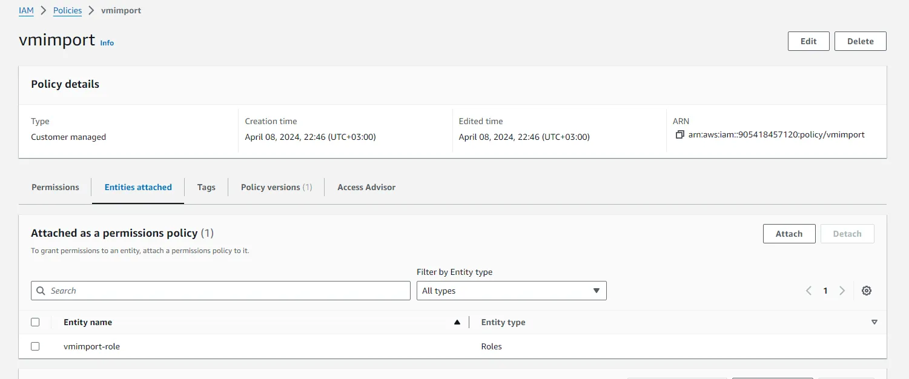Open the Info link beside vmimport
The image size is (909, 379).
point(107,43)
